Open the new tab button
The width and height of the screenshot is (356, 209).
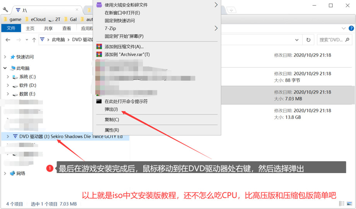(231, 10)
